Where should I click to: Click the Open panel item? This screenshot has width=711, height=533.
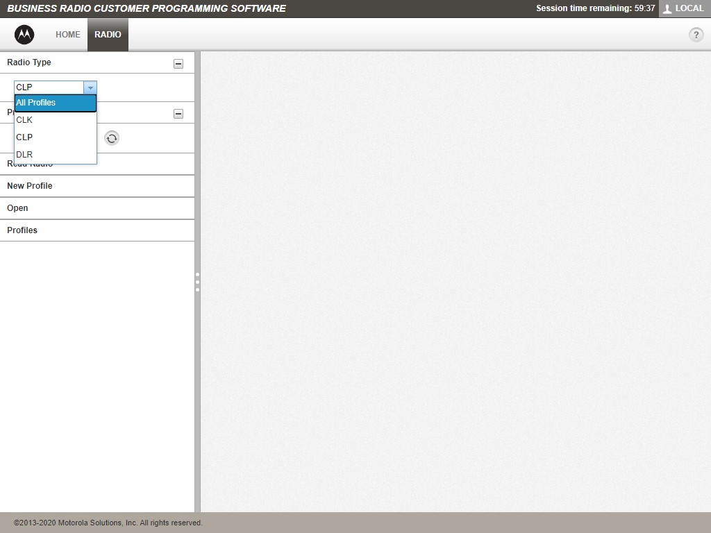18,208
